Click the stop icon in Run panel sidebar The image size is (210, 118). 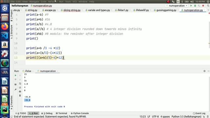pyautogui.click(x=15, y=79)
